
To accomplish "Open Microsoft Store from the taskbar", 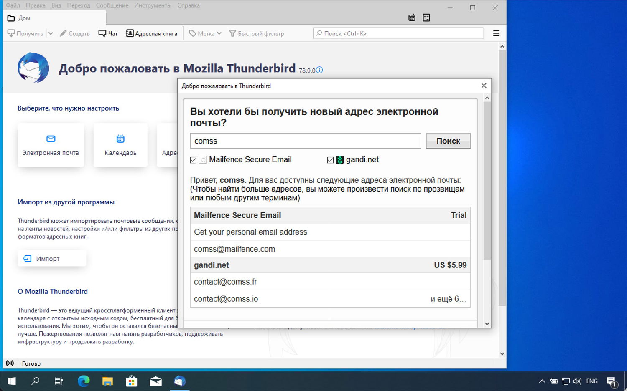I will point(132,381).
